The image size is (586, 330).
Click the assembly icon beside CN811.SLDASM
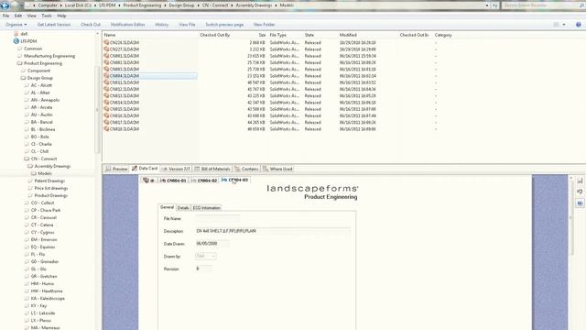[106, 82]
